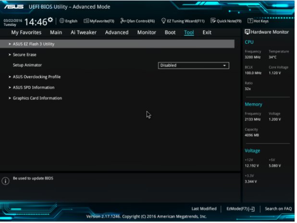Click Search on FAQ link

(x=278, y=209)
